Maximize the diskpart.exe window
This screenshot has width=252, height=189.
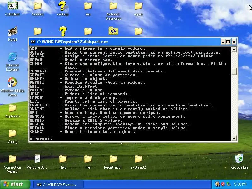[x=228, y=42]
